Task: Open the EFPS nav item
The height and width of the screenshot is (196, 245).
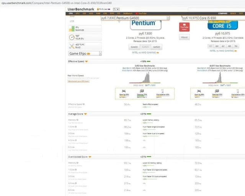Action: [x=112, y=14]
